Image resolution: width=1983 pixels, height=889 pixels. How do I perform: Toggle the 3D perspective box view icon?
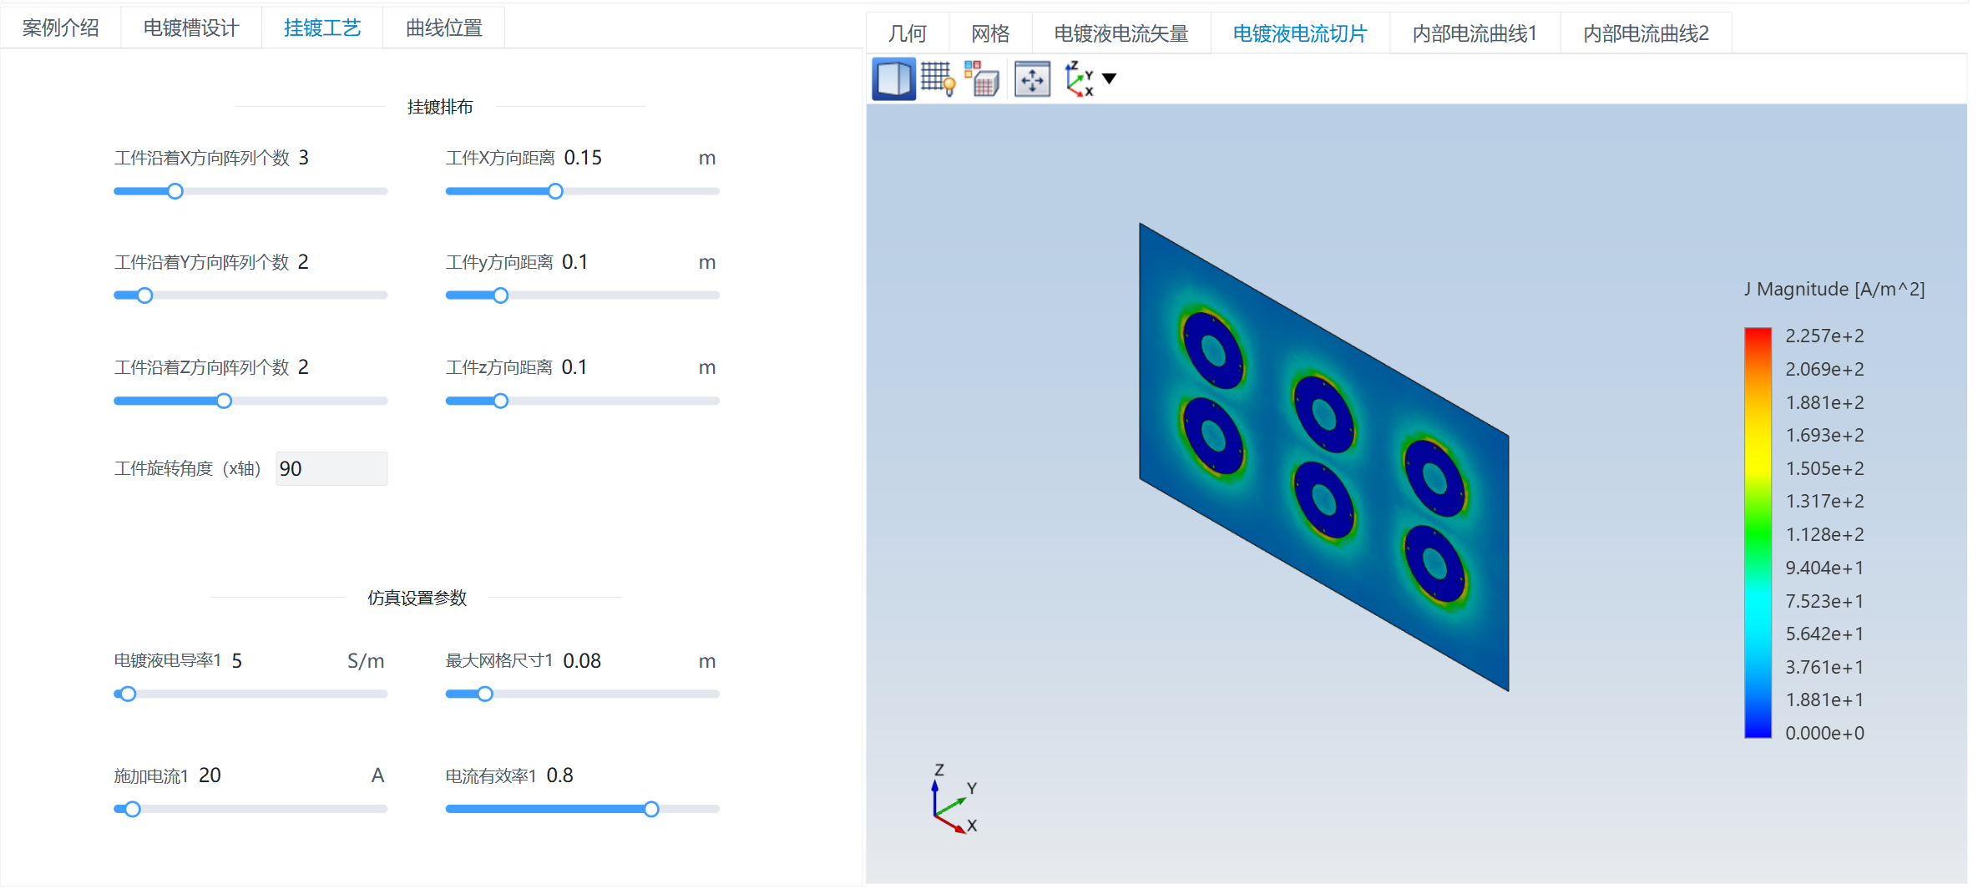[x=893, y=79]
